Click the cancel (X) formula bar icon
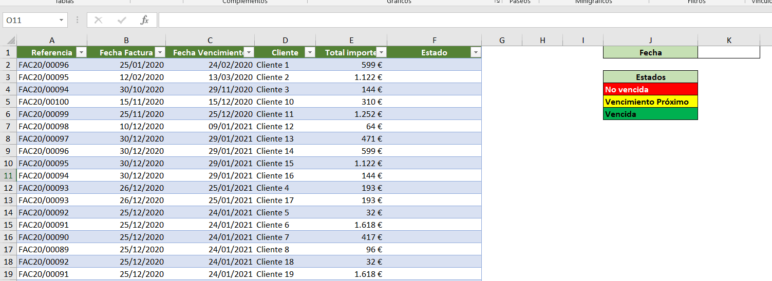772x281 pixels. coord(99,20)
